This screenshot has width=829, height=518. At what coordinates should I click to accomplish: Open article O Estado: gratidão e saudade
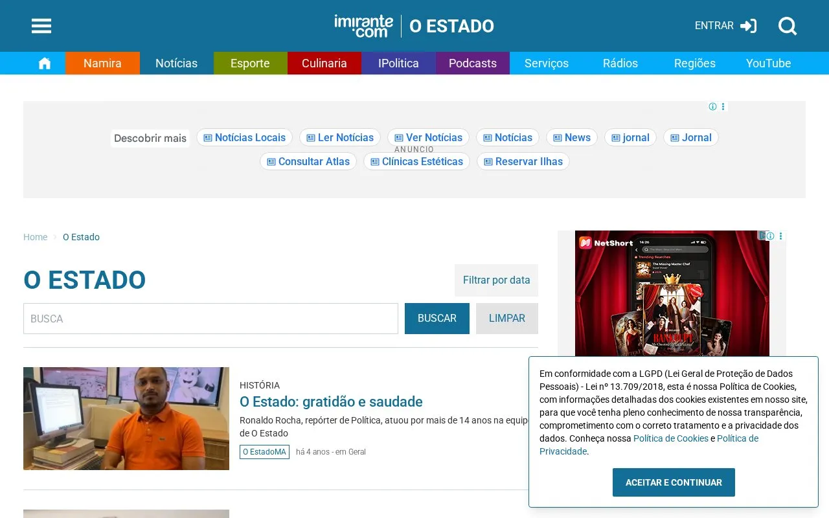pyautogui.click(x=331, y=401)
